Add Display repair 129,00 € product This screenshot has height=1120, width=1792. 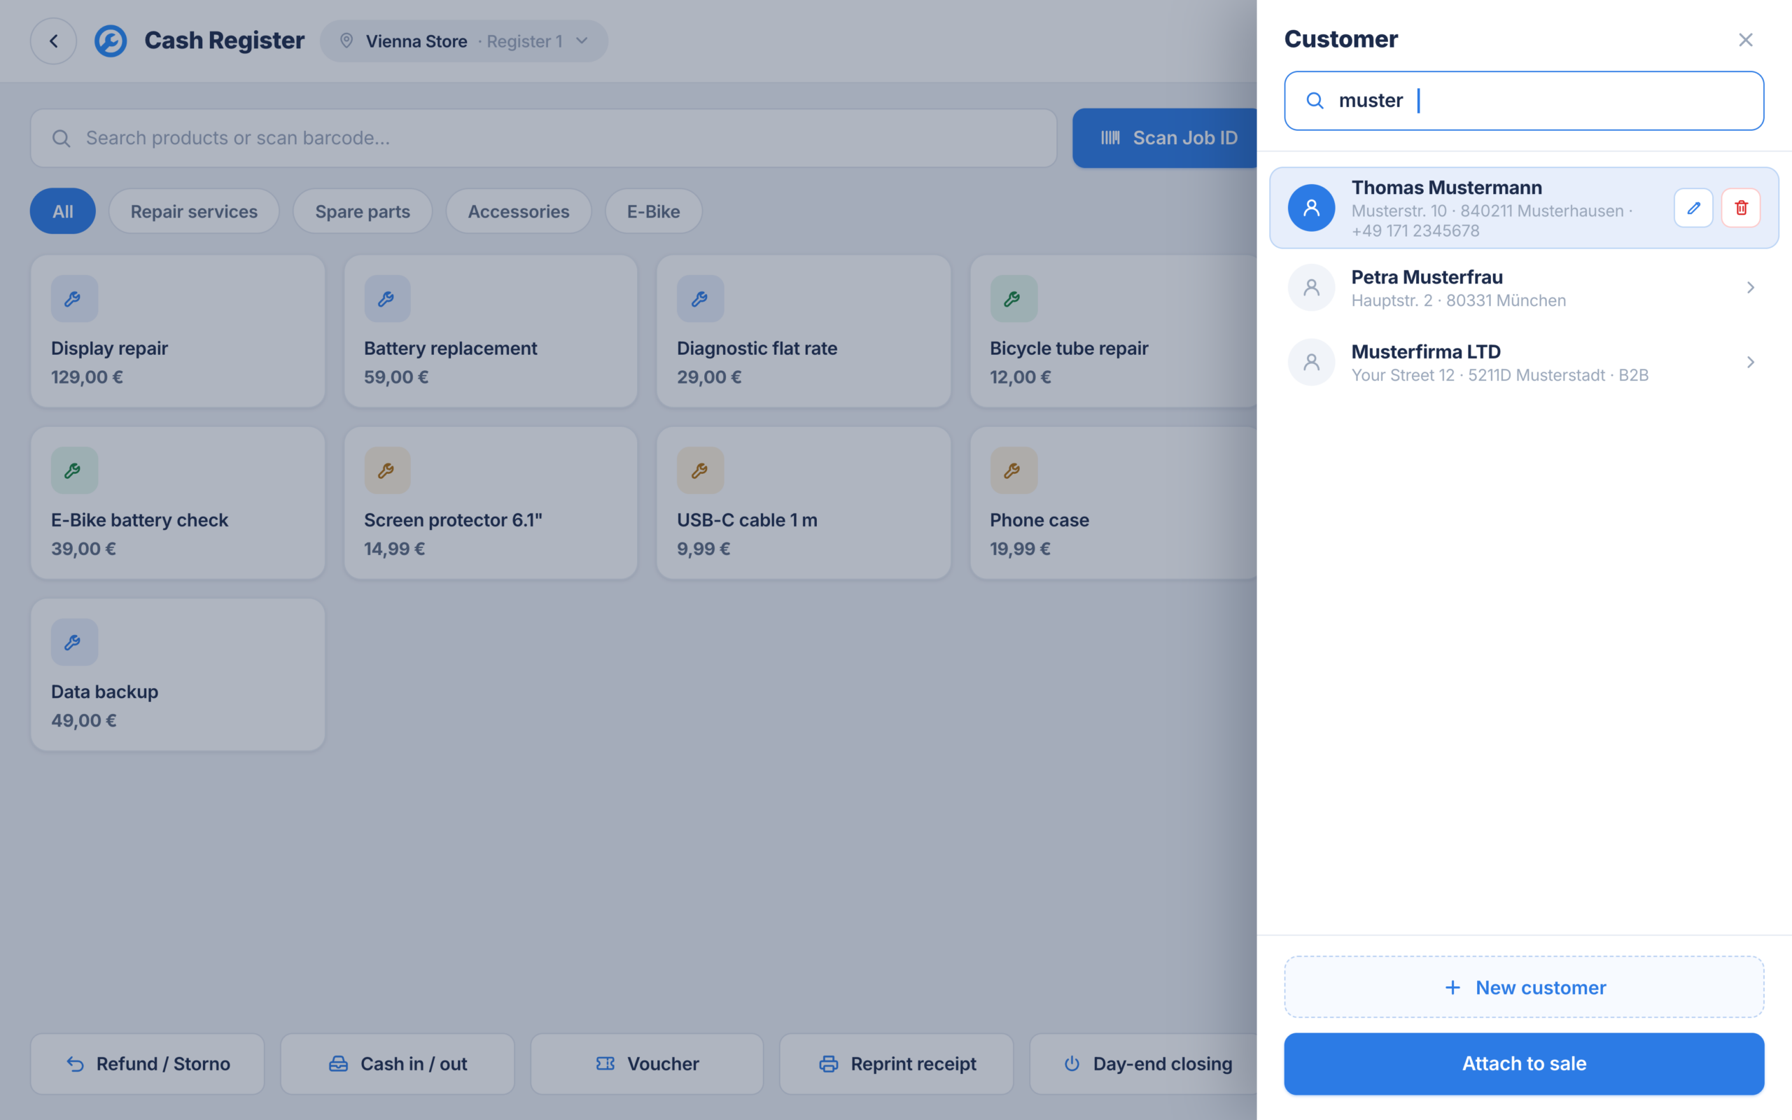[178, 331]
